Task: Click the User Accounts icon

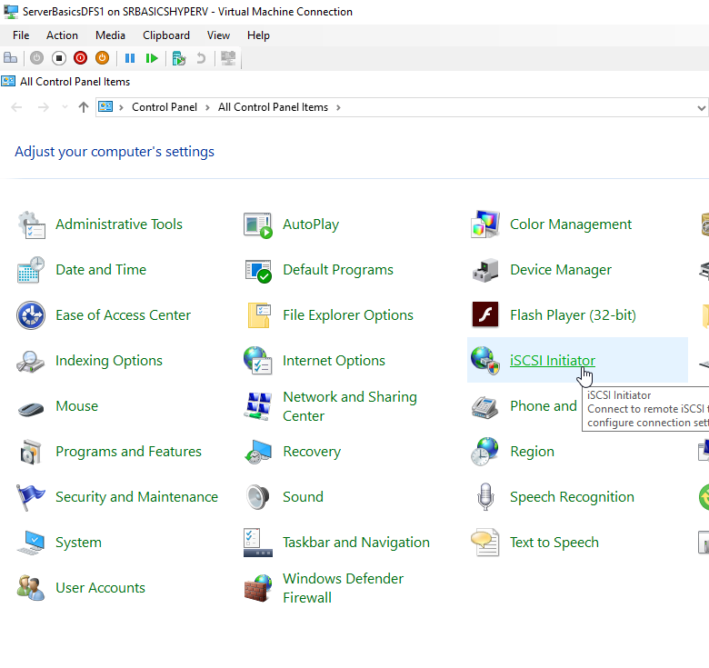Action: click(x=30, y=587)
